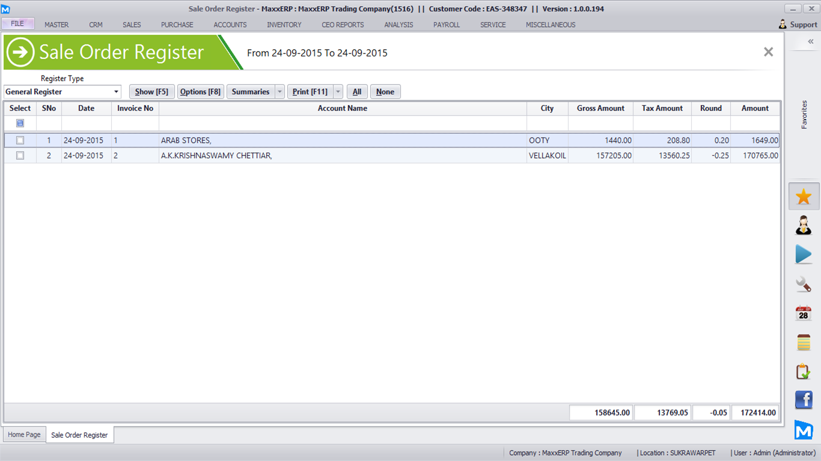Expand the Summaries dropdown arrow
This screenshot has width=821, height=461.
click(x=279, y=92)
